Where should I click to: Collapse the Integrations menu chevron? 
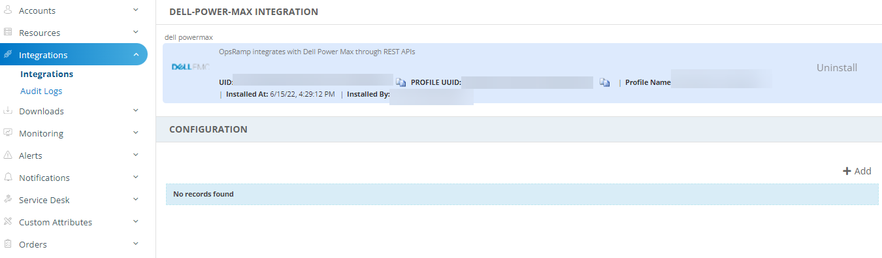tap(135, 55)
